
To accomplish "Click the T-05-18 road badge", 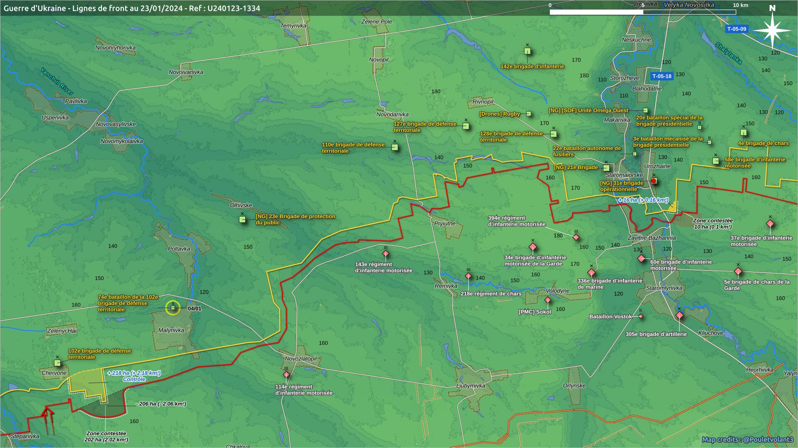I will coord(662,76).
